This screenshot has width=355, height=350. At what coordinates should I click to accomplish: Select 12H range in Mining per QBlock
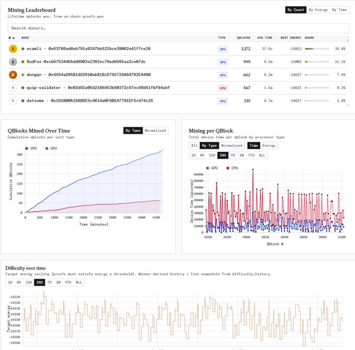[x=212, y=155]
